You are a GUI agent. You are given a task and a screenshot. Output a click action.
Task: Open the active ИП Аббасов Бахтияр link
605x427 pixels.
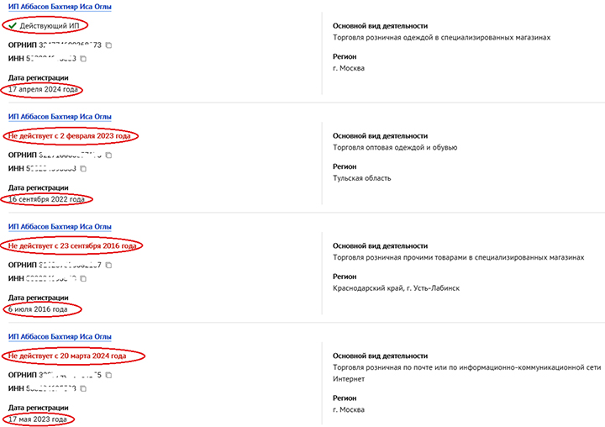[59, 7]
